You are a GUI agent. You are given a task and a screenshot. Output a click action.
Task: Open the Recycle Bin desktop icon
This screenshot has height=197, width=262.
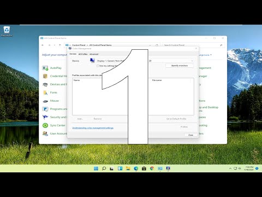[x=7, y=31]
